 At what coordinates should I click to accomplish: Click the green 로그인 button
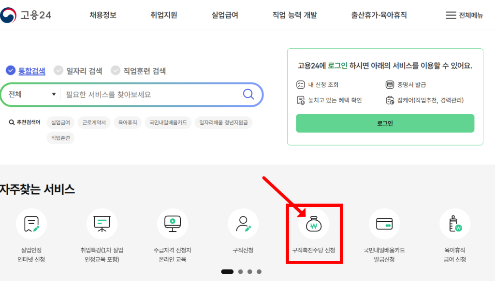click(x=385, y=123)
